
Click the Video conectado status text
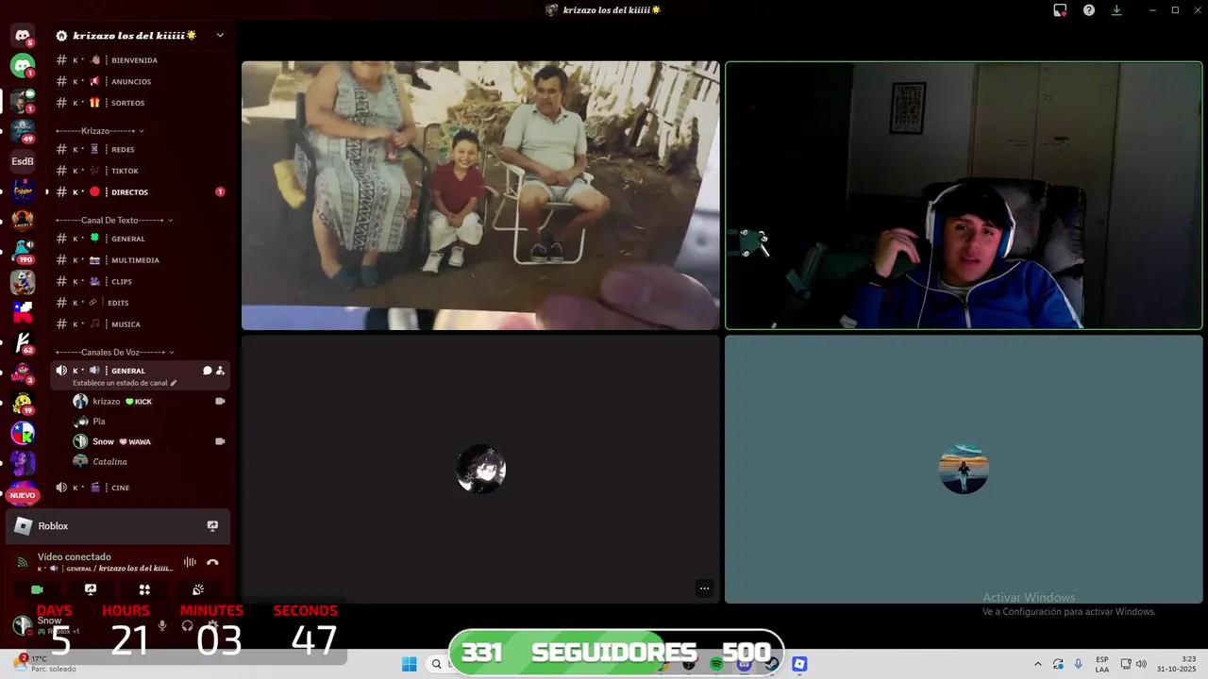pyautogui.click(x=75, y=557)
